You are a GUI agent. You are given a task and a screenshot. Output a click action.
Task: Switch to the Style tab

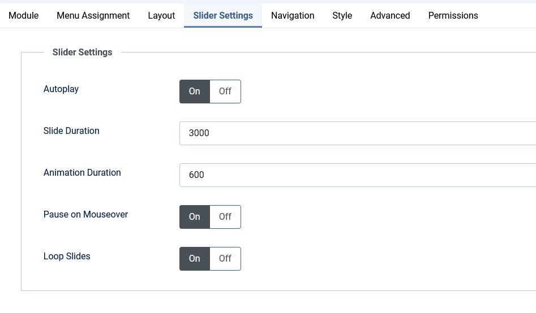(342, 15)
